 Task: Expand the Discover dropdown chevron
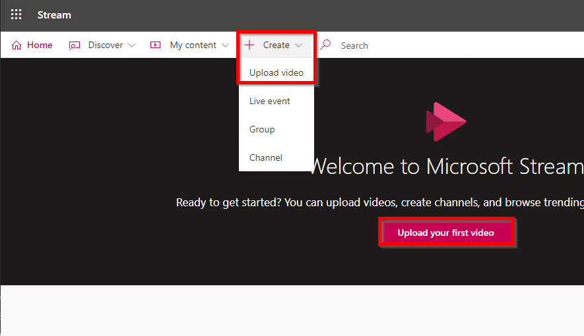tap(131, 45)
